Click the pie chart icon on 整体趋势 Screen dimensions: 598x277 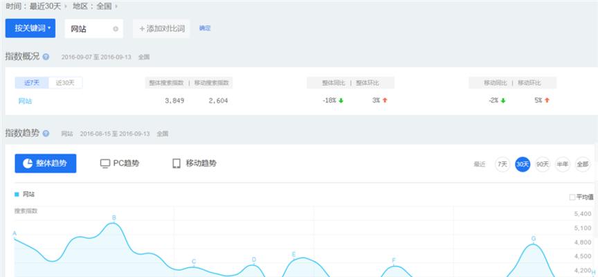pos(28,163)
